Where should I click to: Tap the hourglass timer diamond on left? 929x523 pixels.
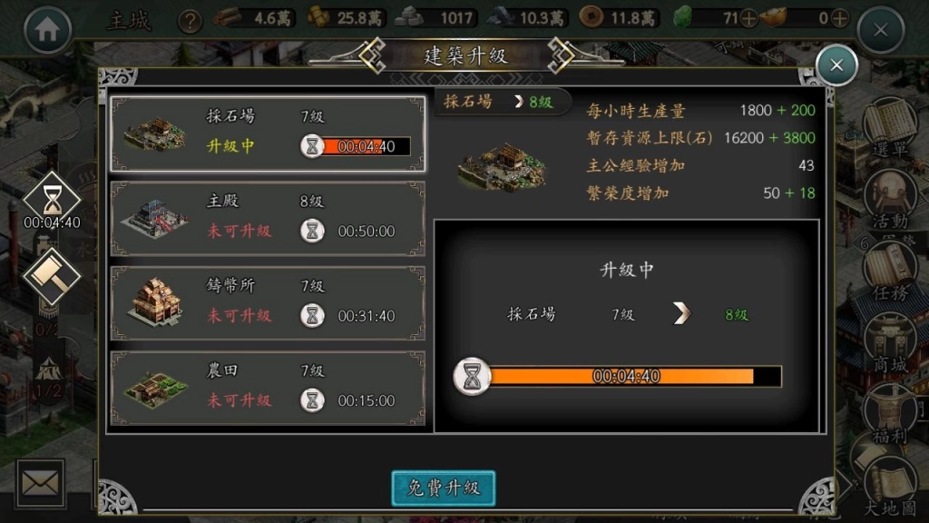coord(52,201)
